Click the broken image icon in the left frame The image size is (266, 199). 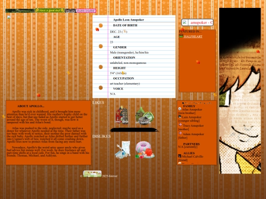point(9,17)
